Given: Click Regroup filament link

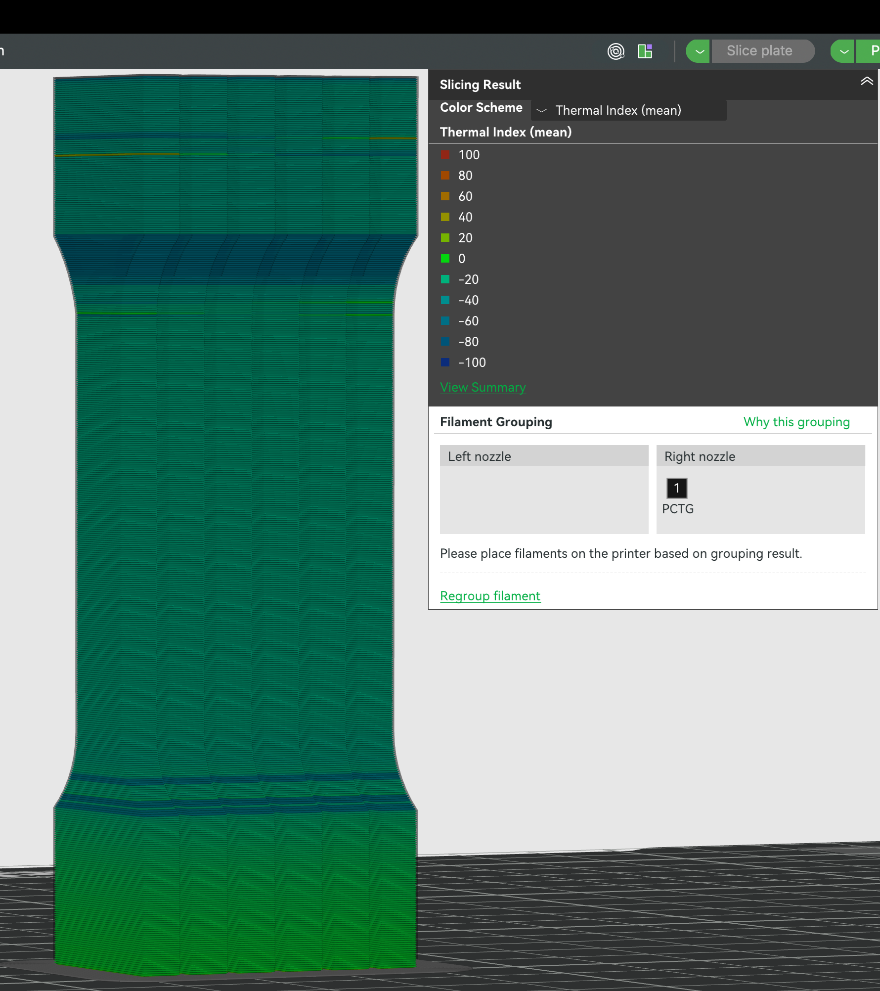Looking at the screenshot, I should point(490,596).
